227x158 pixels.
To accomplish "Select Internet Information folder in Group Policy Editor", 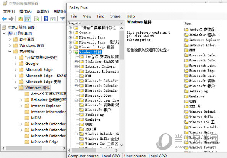I will [49, 112].
